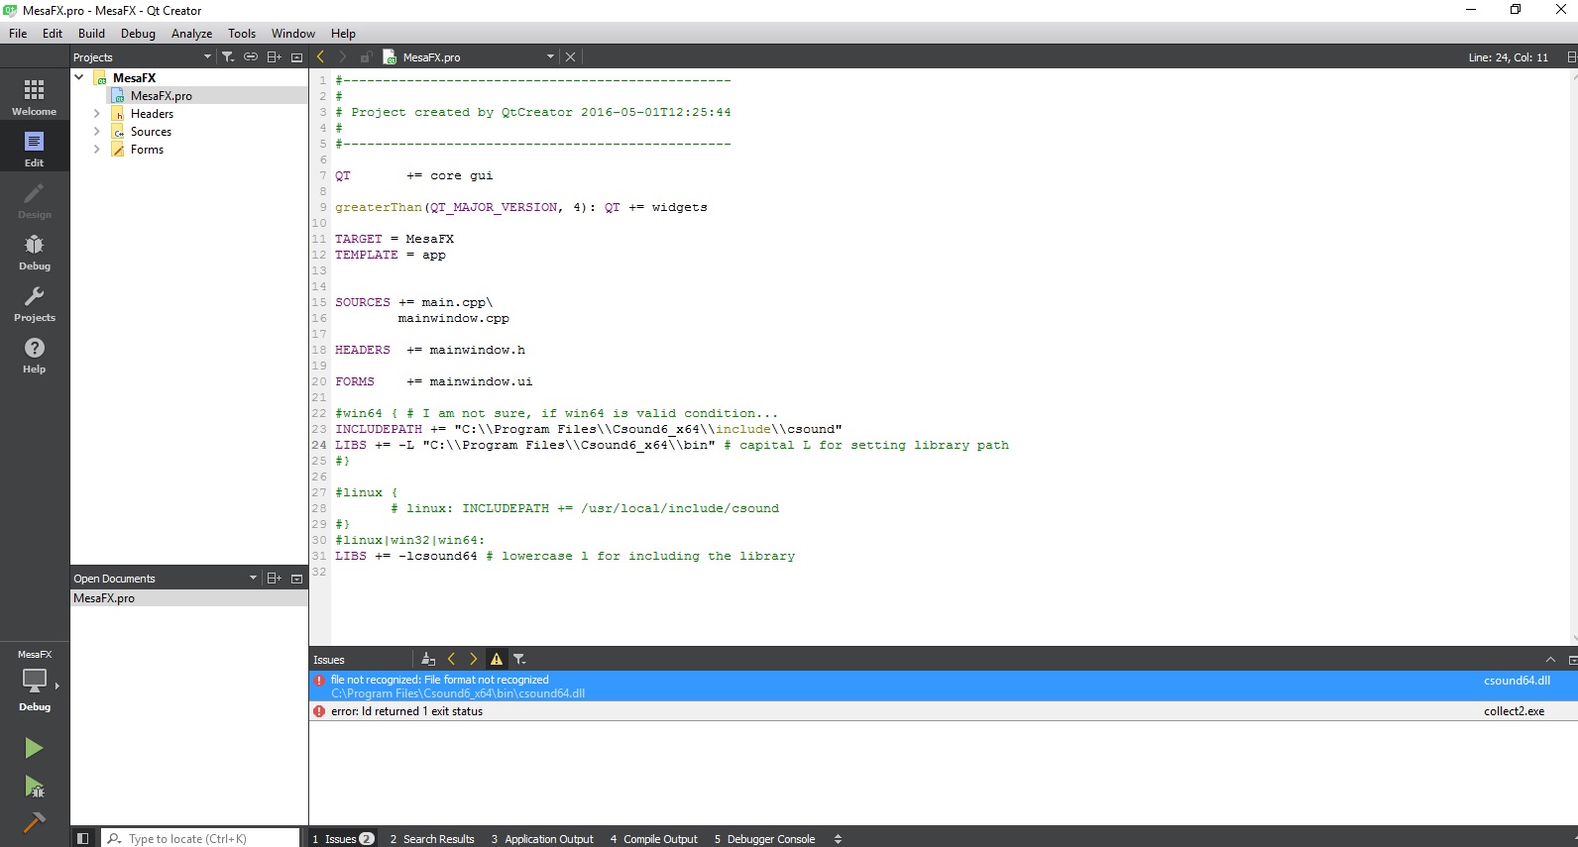Viewport: 1578px width, 847px height.
Task: Open the Tools menu
Action: 242,34
